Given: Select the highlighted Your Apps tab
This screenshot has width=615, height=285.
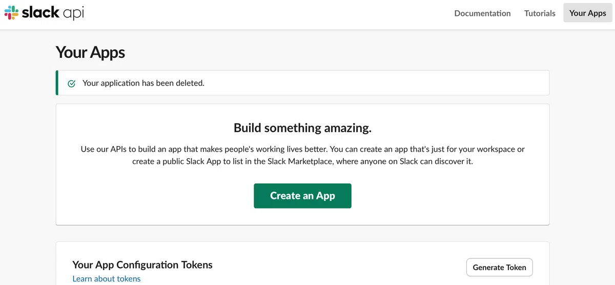Looking at the screenshot, I should point(588,13).
